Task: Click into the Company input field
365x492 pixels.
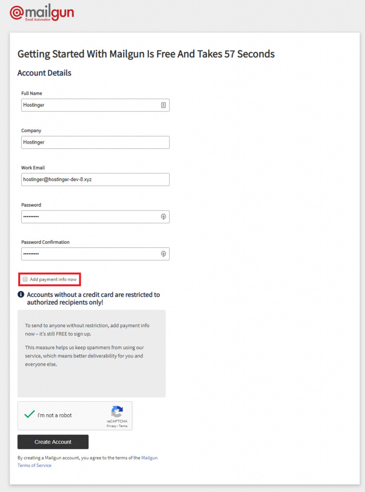Action: [95, 142]
